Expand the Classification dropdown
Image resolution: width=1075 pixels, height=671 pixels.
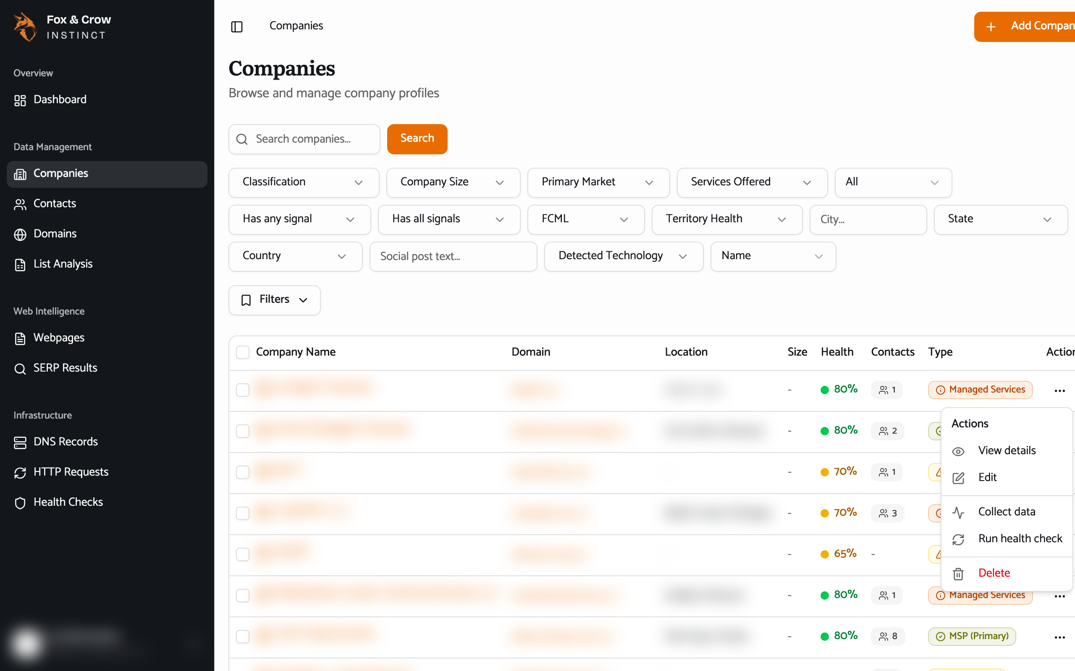pyautogui.click(x=304, y=182)
